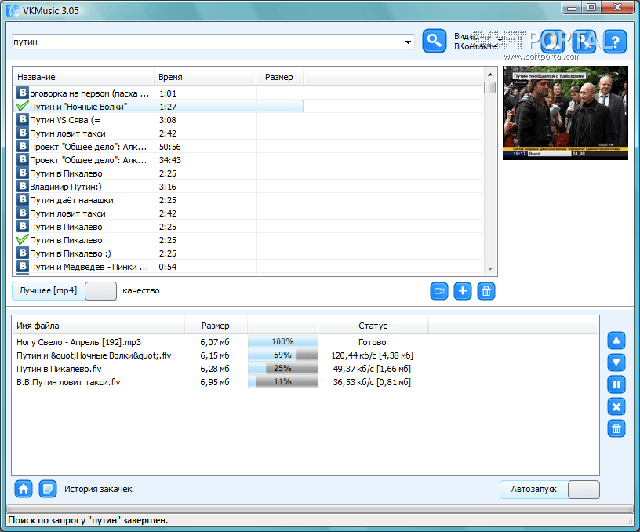The image size is (640, 532).
Task: Click Размер column header in downloads list
Action: (216, 326)
